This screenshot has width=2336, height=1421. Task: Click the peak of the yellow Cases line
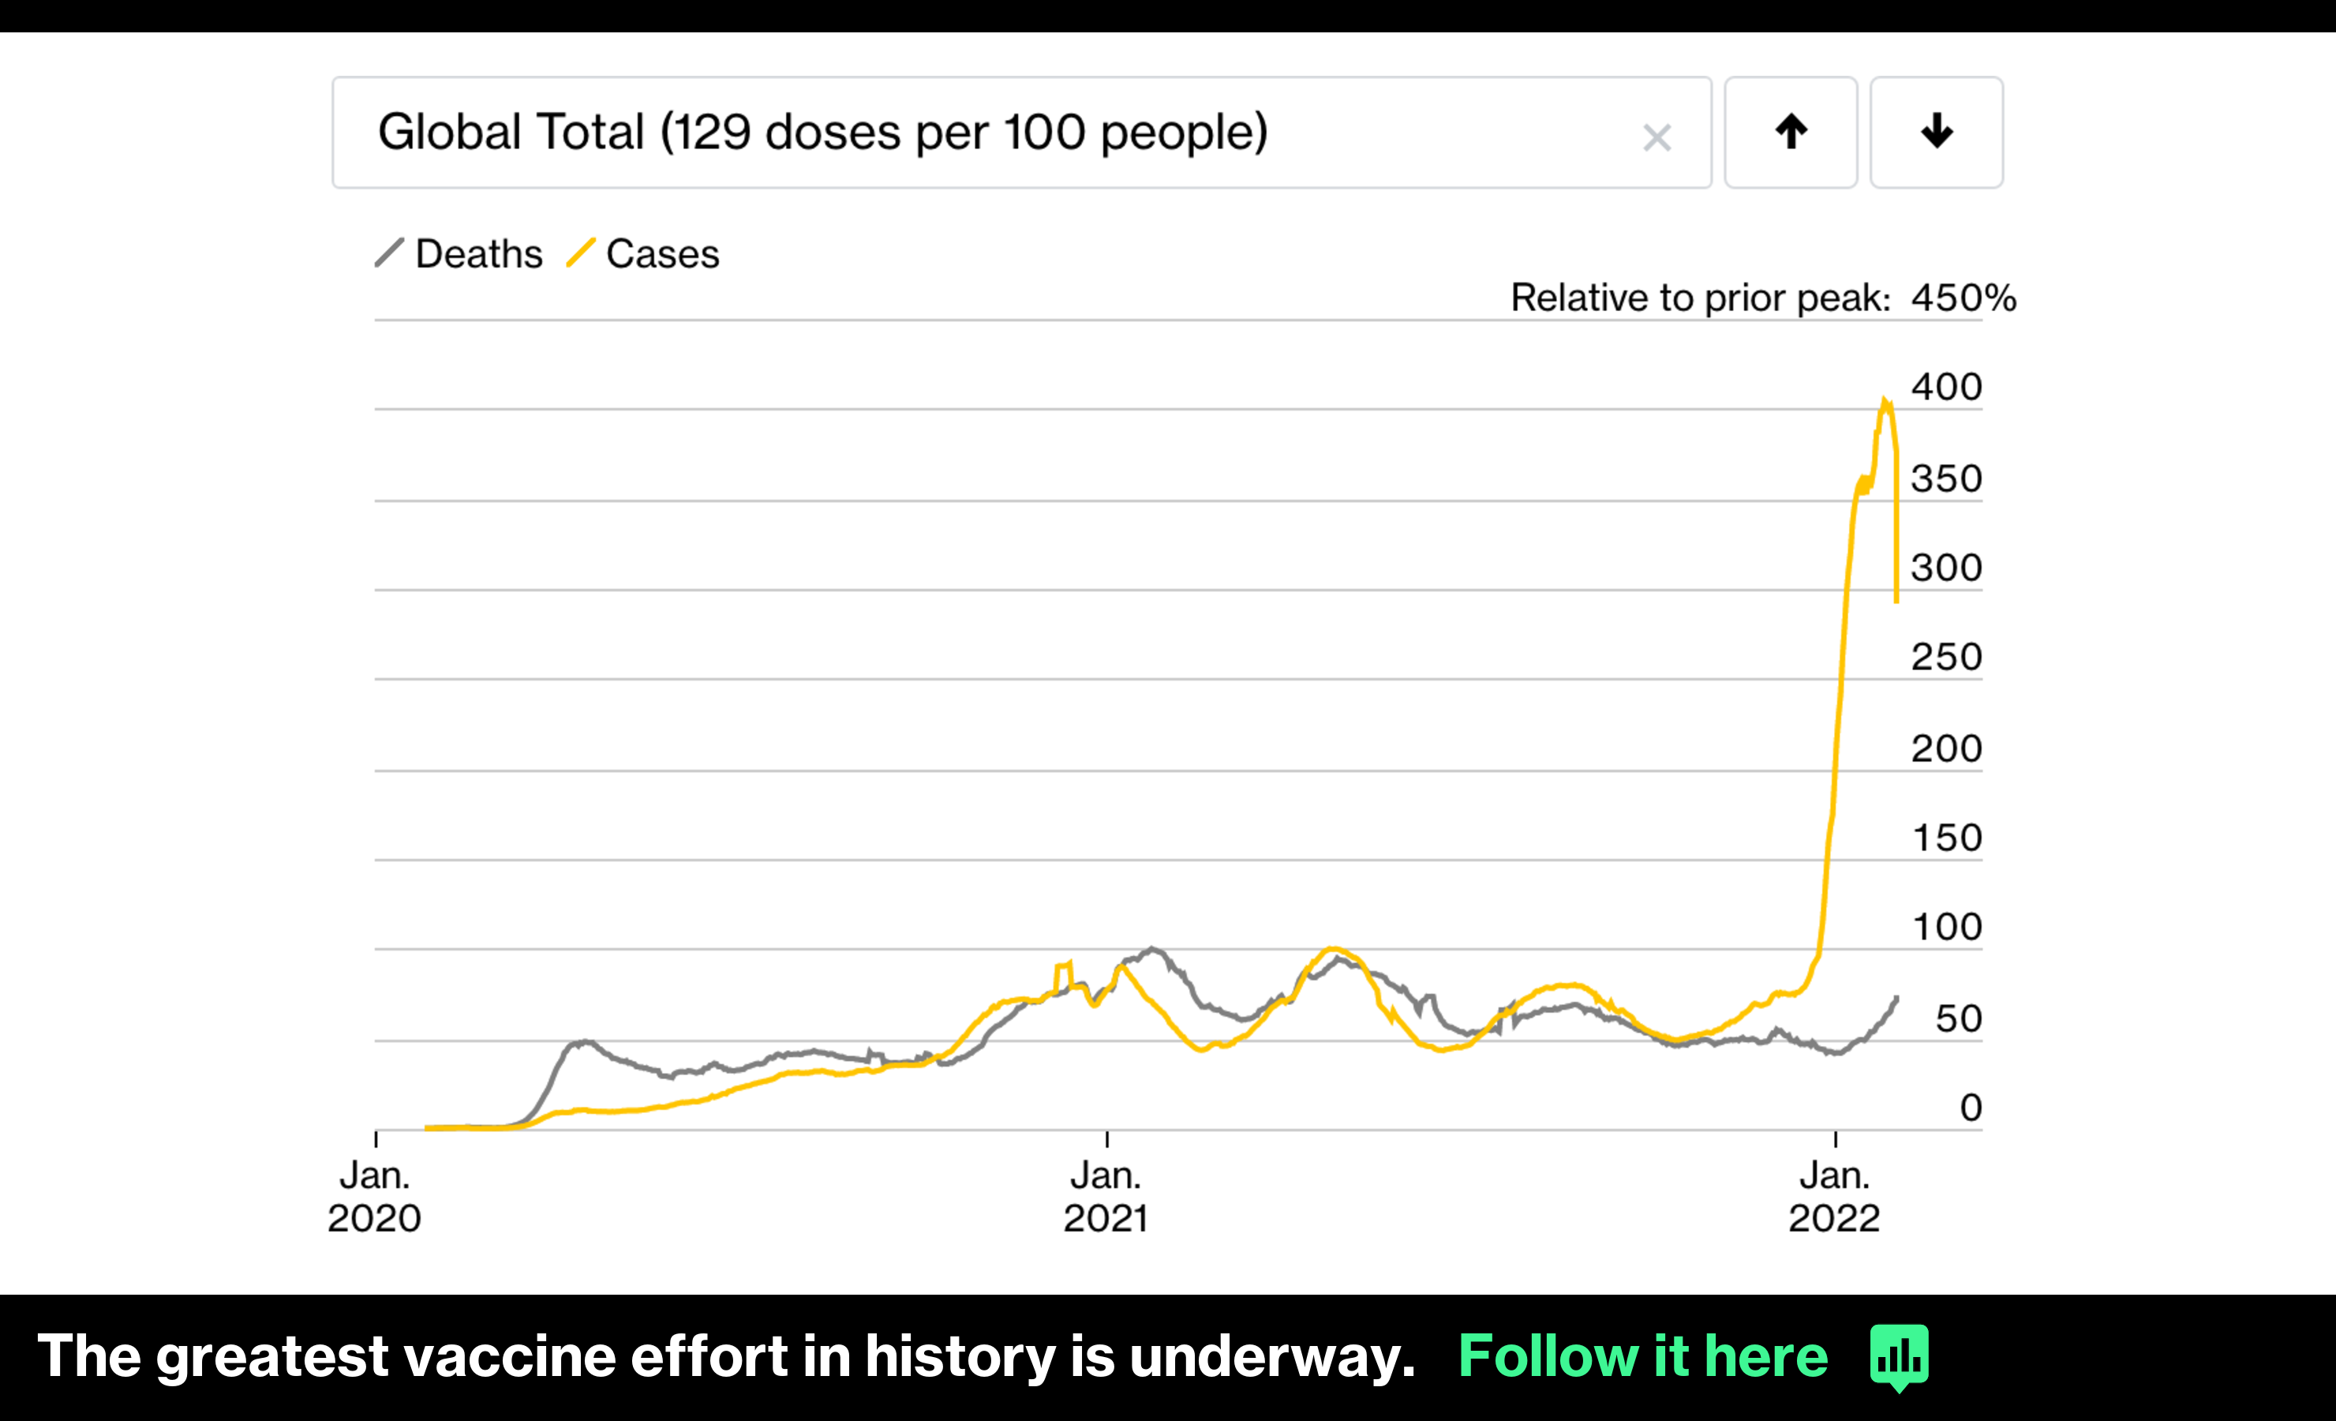click(x=1885, y=401)
